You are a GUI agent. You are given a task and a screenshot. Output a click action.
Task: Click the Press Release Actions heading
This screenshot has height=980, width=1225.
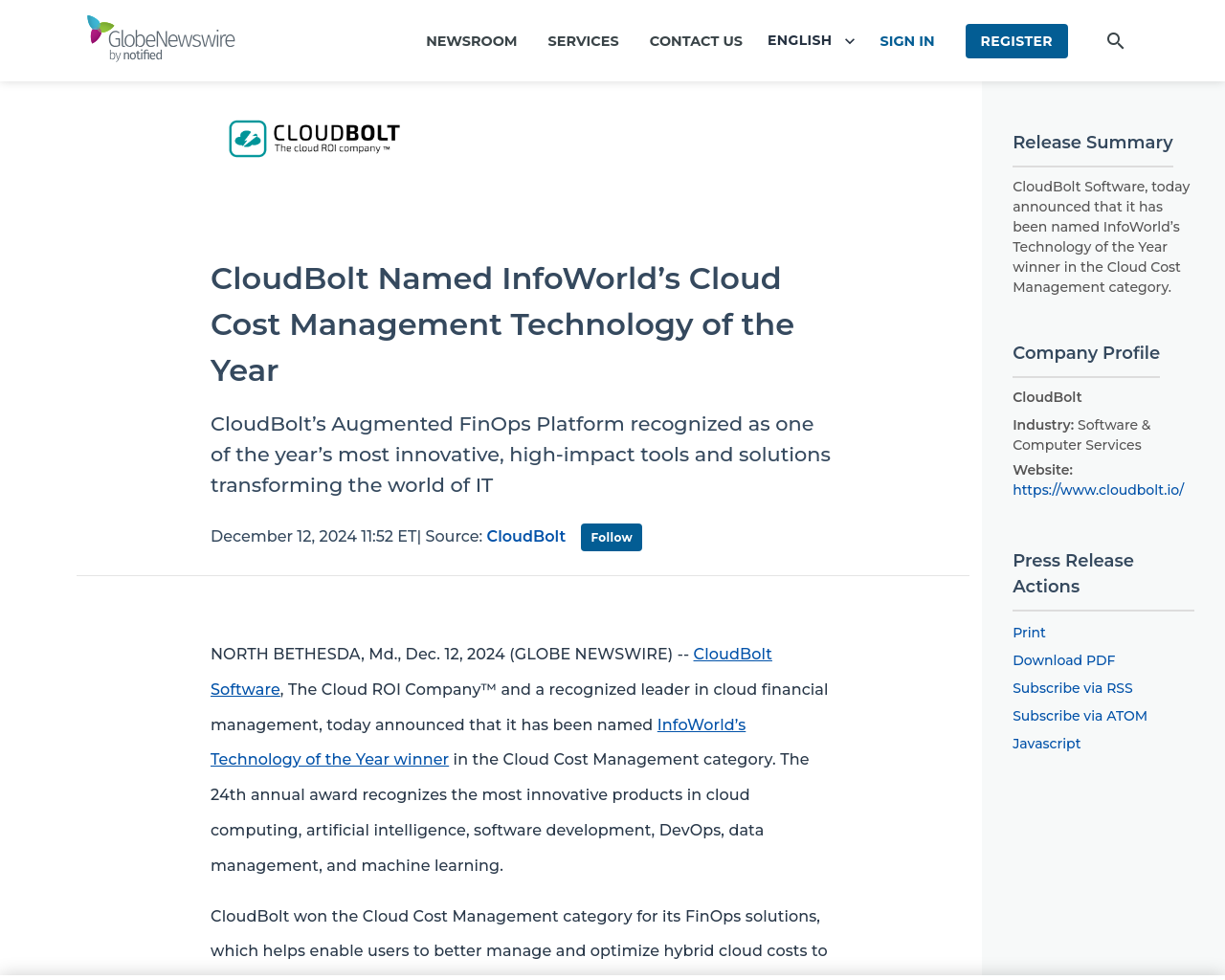point(1073,573)
